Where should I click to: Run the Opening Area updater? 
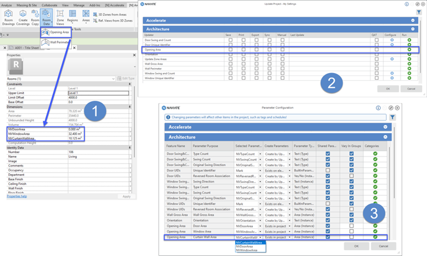click(409, 49)
